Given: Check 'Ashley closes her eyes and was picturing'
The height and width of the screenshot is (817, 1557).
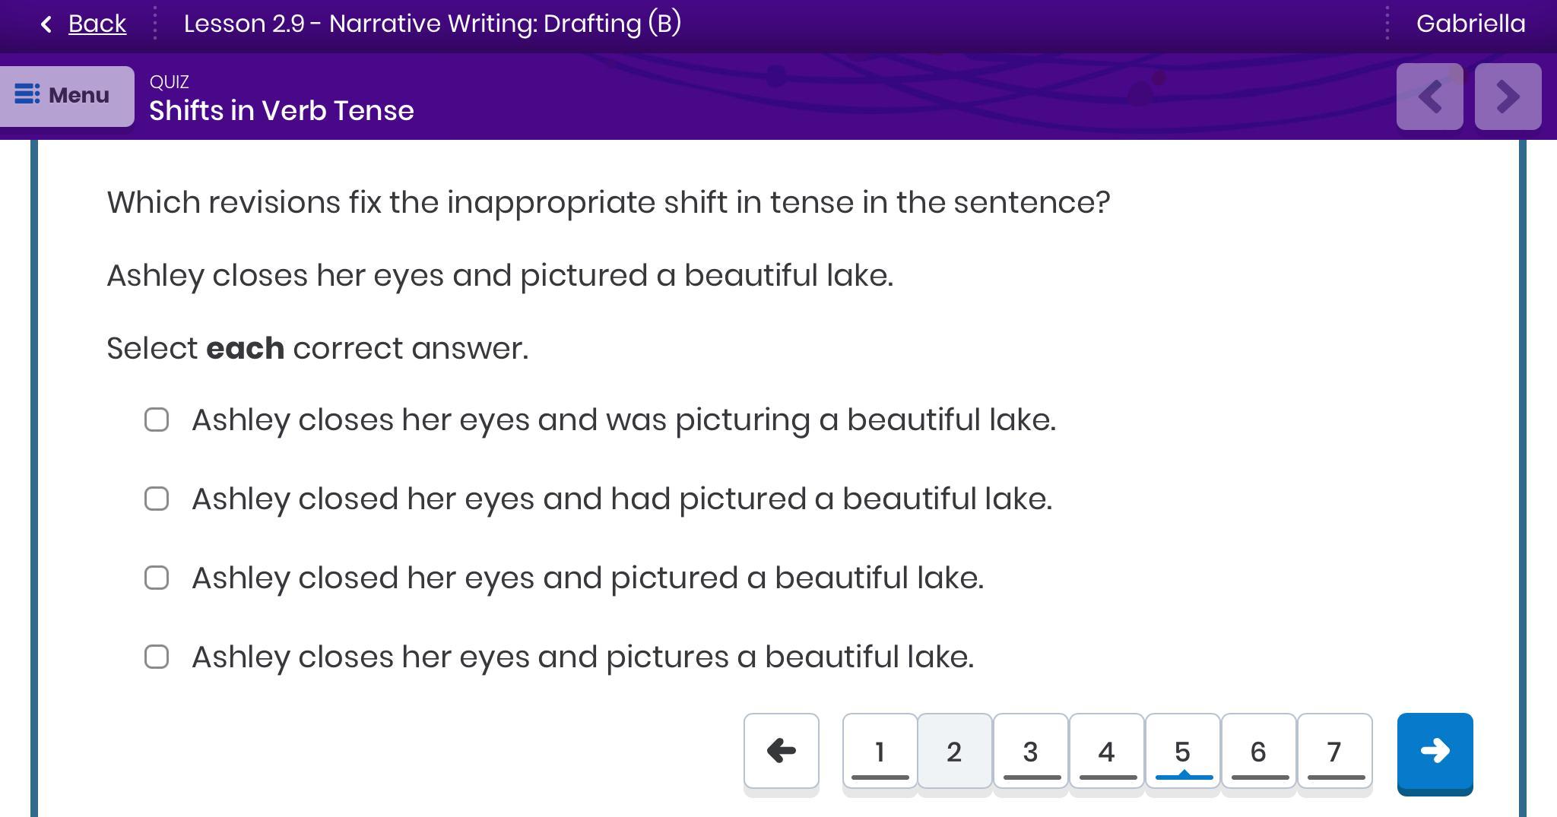Looking at the screenshot, I should [157, 420].
